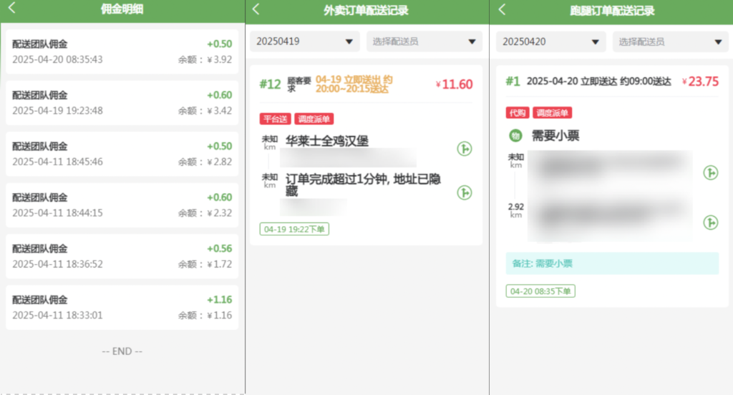Click the 跑腿订单配送记录 title

coord(612,11)
